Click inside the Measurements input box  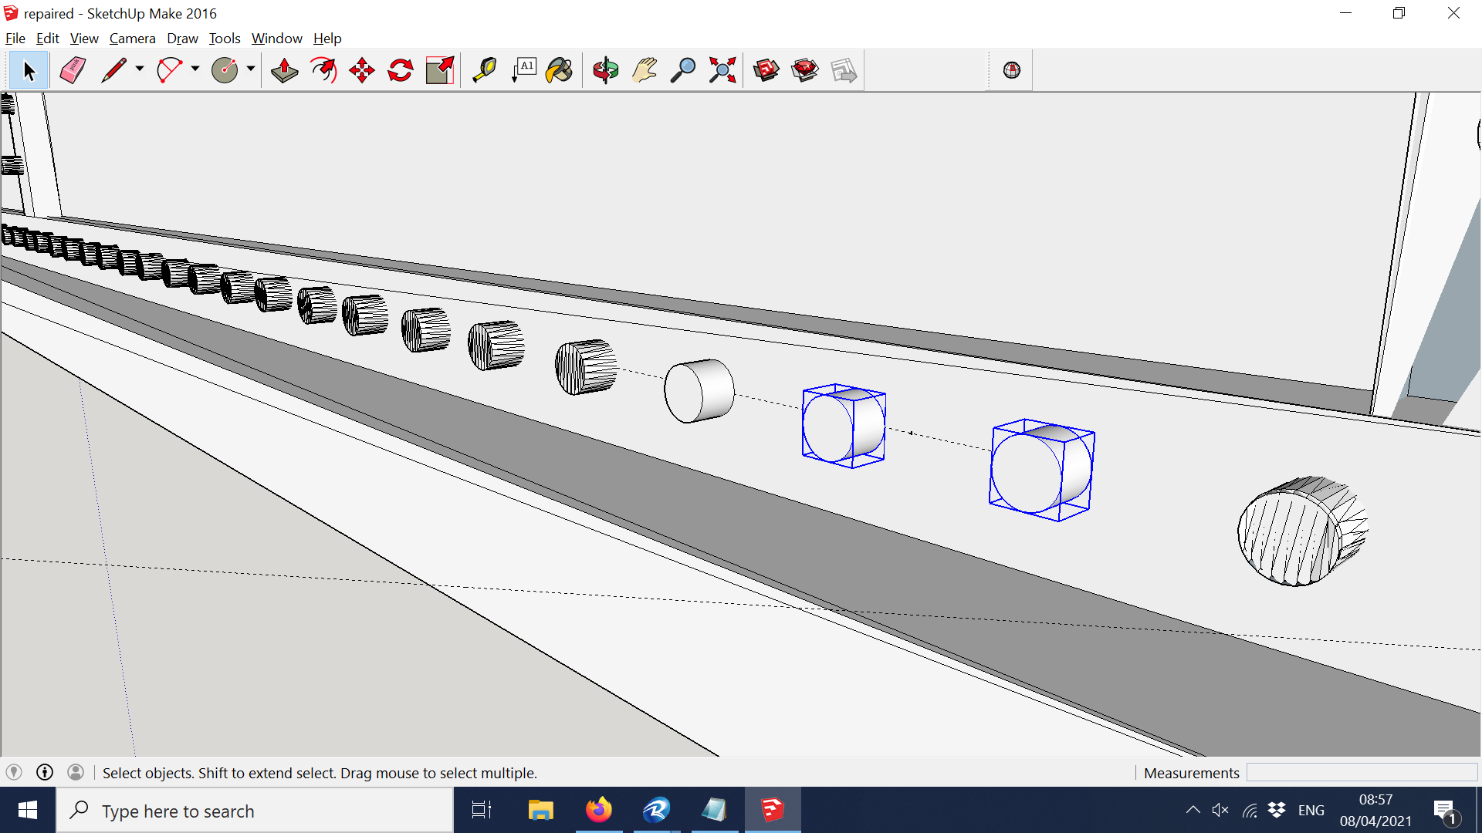[1362, 772]
